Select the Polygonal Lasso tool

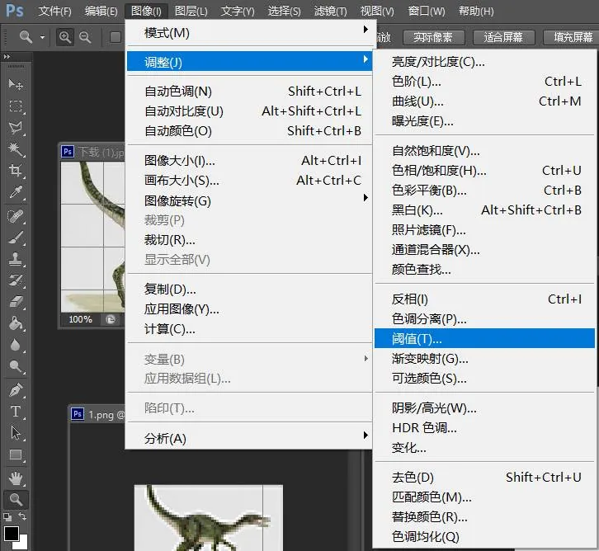(16, 128)
